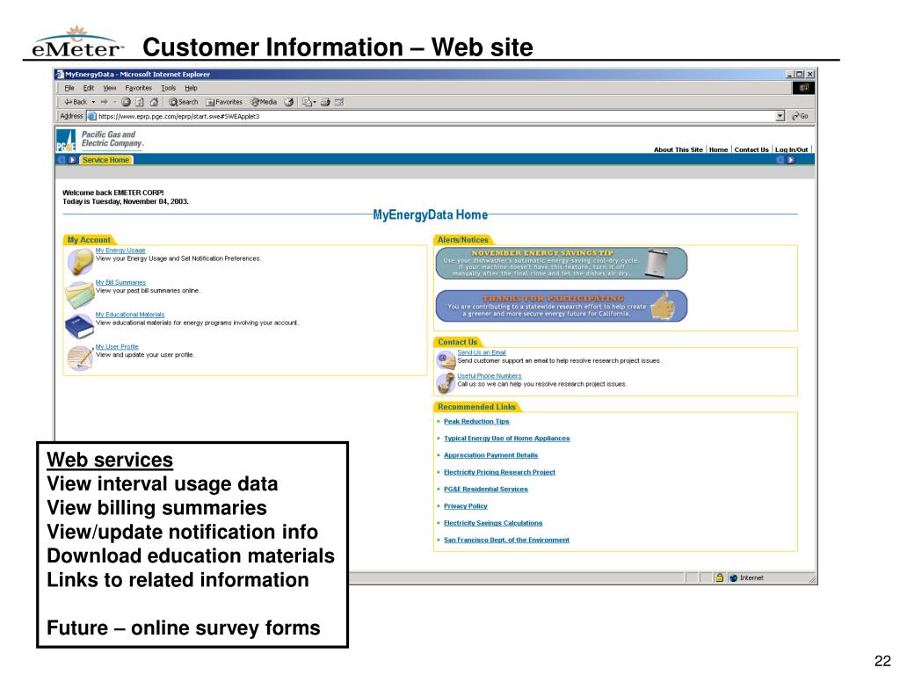
Task: Click the Thanks for Participating banner
Action: (562, 306)
